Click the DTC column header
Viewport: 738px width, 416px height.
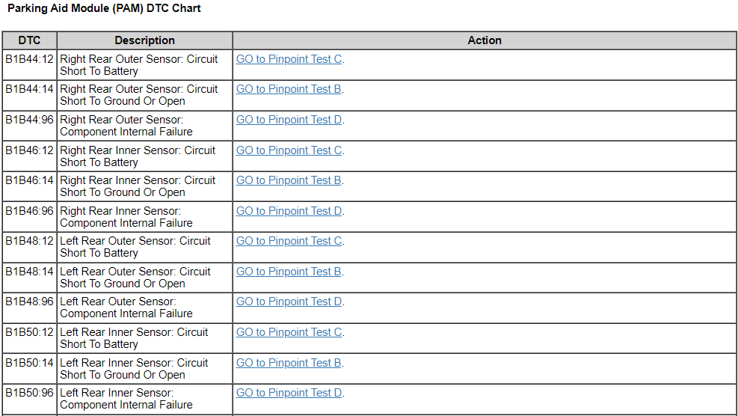point(29,40)
